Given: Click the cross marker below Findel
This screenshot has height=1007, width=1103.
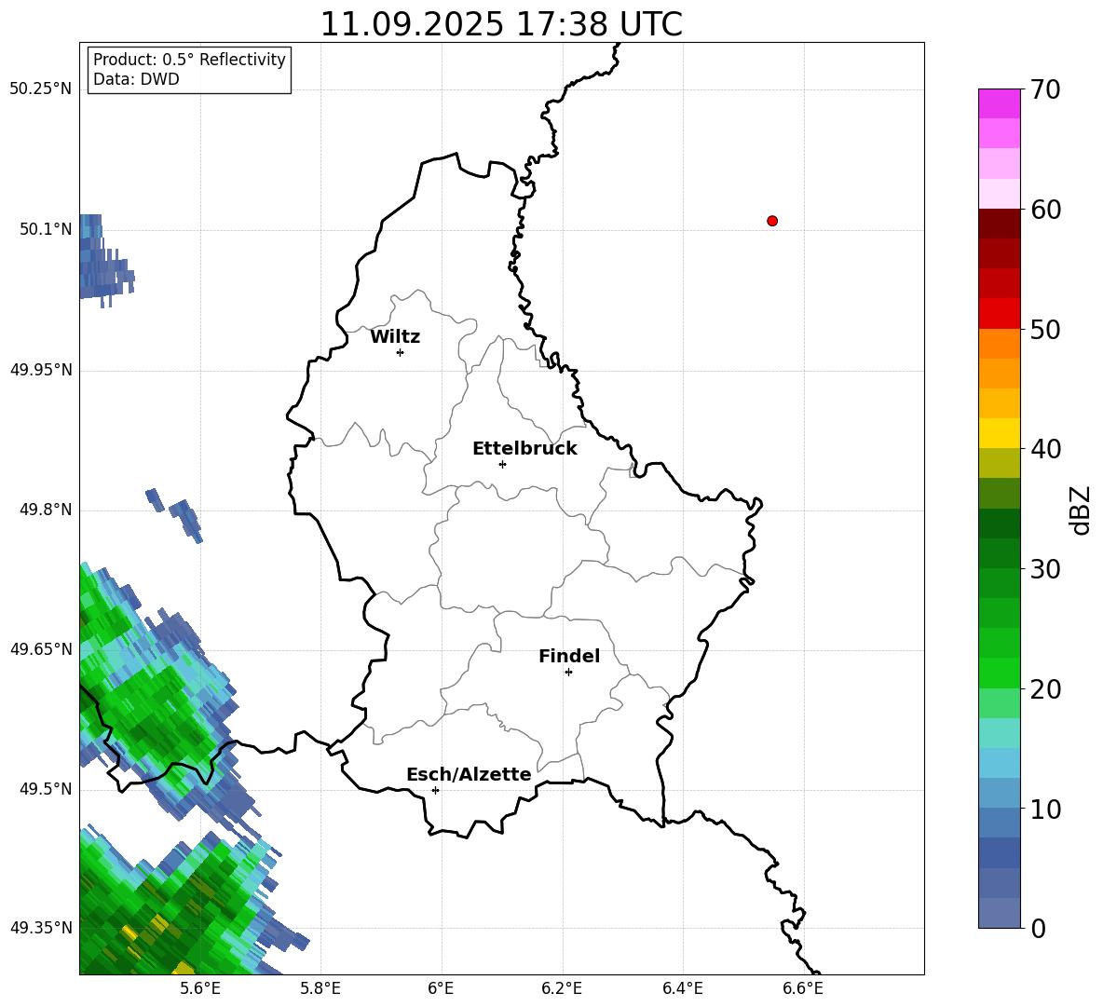Looking at the screenshot, I should point(568,673).
